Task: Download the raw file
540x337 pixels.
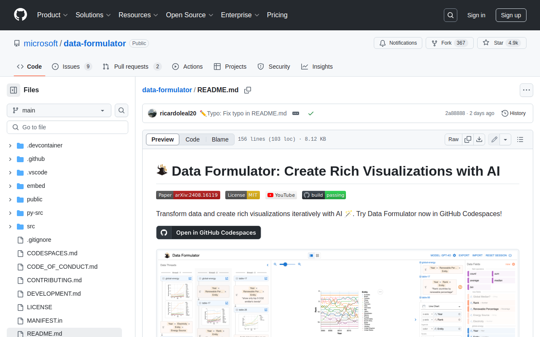Action: click(x=479, y=139)
